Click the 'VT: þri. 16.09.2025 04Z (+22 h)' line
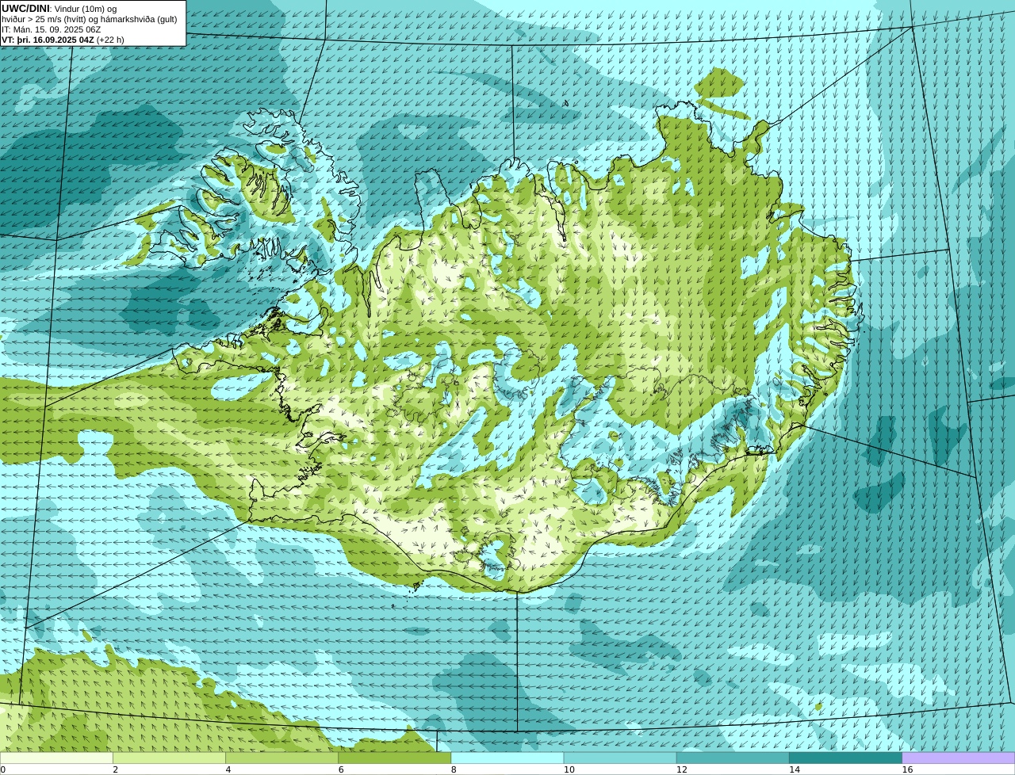Image resolution: width=1015 pixels, height=775 pixels. point(63,40)
